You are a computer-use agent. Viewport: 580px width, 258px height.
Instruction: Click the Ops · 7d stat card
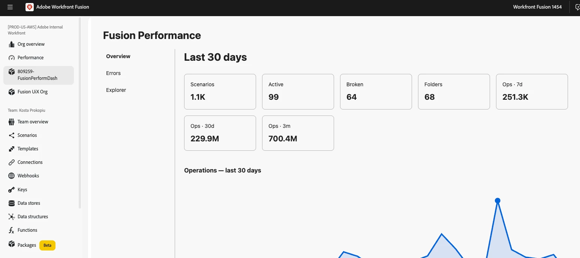pyautogui.click(x=532, y=91)
